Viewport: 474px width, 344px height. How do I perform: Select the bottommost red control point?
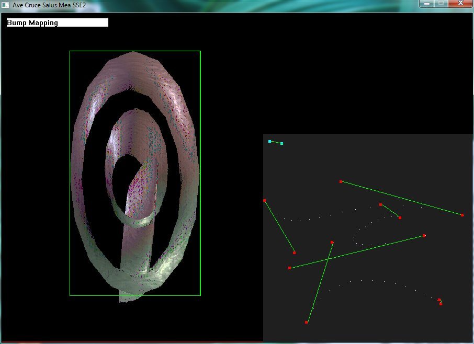(306, 323)
